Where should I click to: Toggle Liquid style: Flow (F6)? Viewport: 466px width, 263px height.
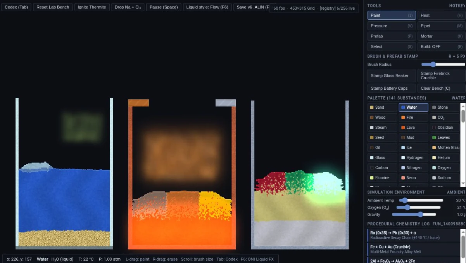click(207, 7)
